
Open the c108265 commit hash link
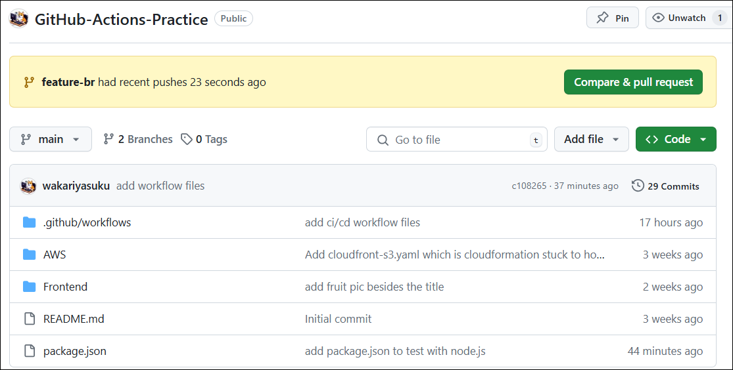(x=529, y=186)
